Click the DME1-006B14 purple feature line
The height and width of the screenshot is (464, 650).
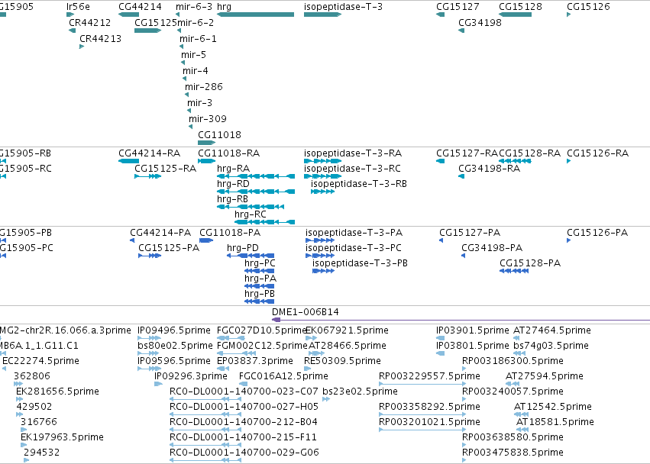pyautogui.click(x=461, y=320)
